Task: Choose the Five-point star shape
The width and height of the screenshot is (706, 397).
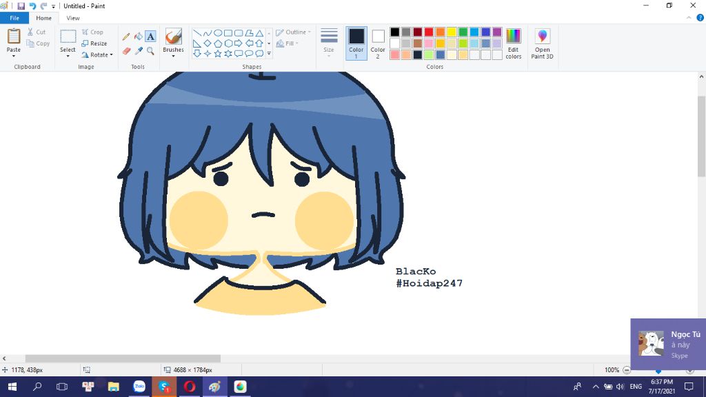Action: tap(217, 54)
